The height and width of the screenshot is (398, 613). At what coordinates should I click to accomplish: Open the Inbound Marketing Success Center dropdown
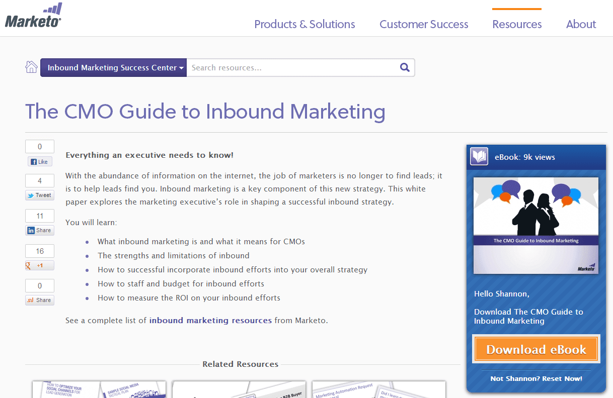tap(114, 67)
